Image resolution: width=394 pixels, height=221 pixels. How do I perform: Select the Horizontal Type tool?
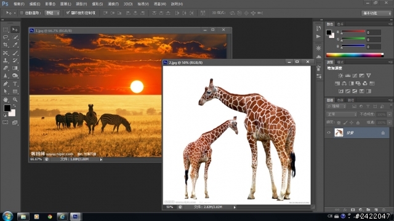tap(15, 84)
